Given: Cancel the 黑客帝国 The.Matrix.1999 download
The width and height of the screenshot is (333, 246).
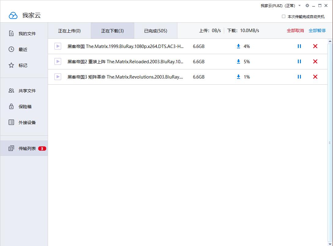Looking at the screenshot, I should [x=315, y=46].
